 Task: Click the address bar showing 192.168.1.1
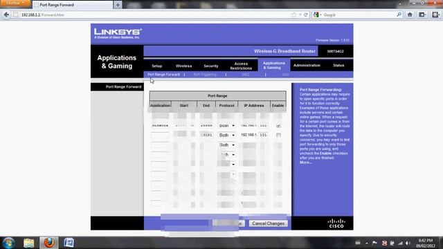[152, 15]
